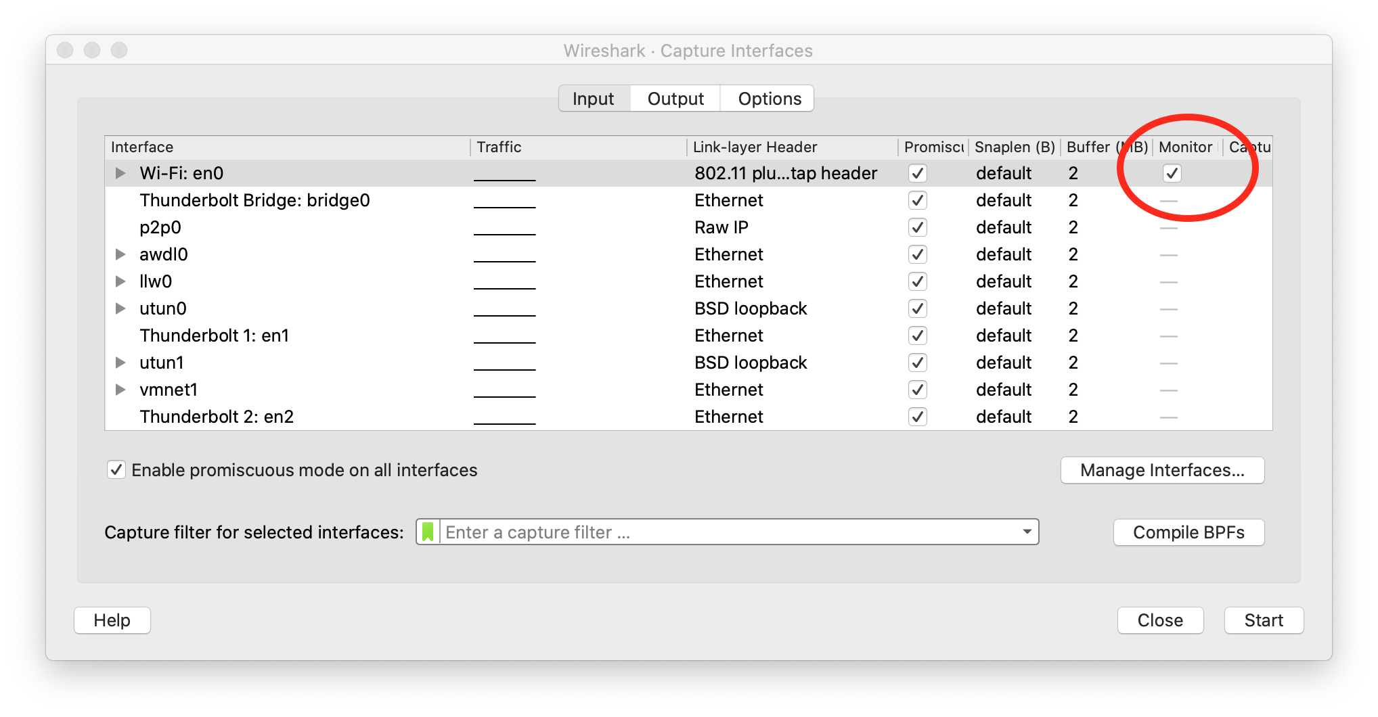Switch to the Options tab
The image size is (1378, 717).
click(769, 99)
